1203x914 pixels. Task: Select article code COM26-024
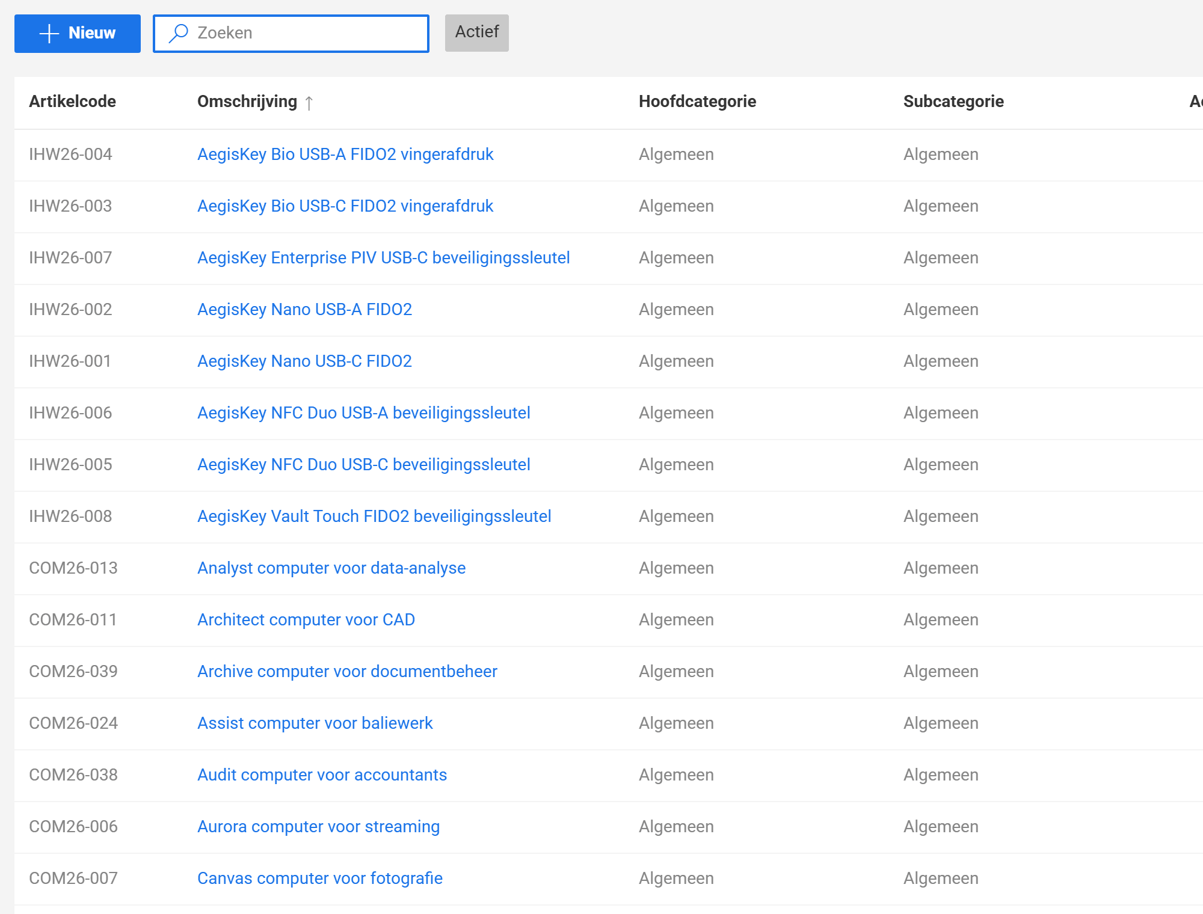[x=73, y=723]
